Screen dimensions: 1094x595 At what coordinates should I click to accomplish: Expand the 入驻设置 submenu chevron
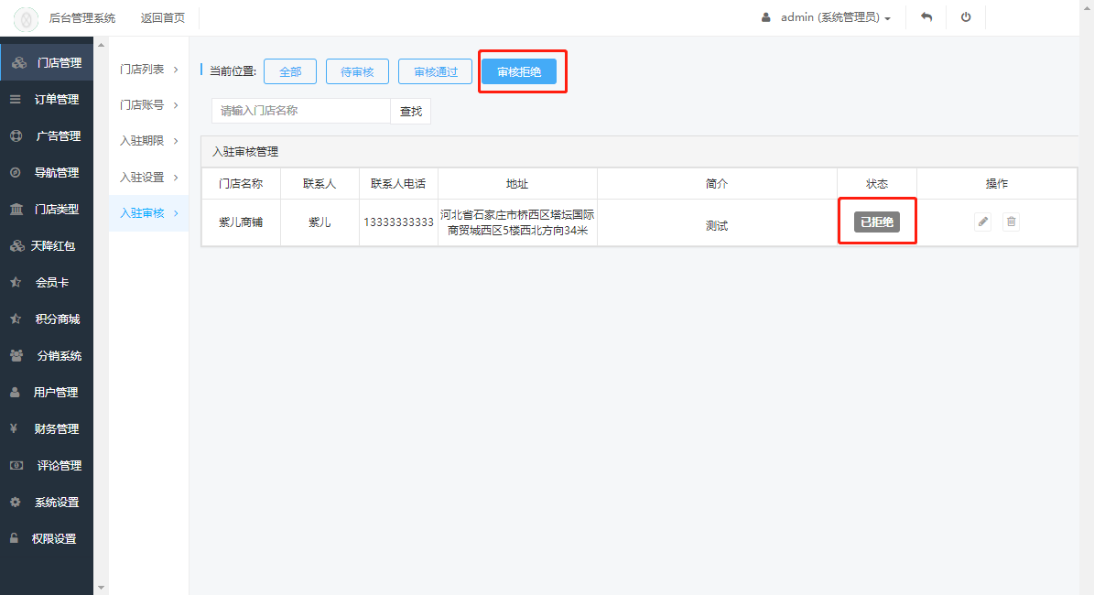[x=176, y=178]
